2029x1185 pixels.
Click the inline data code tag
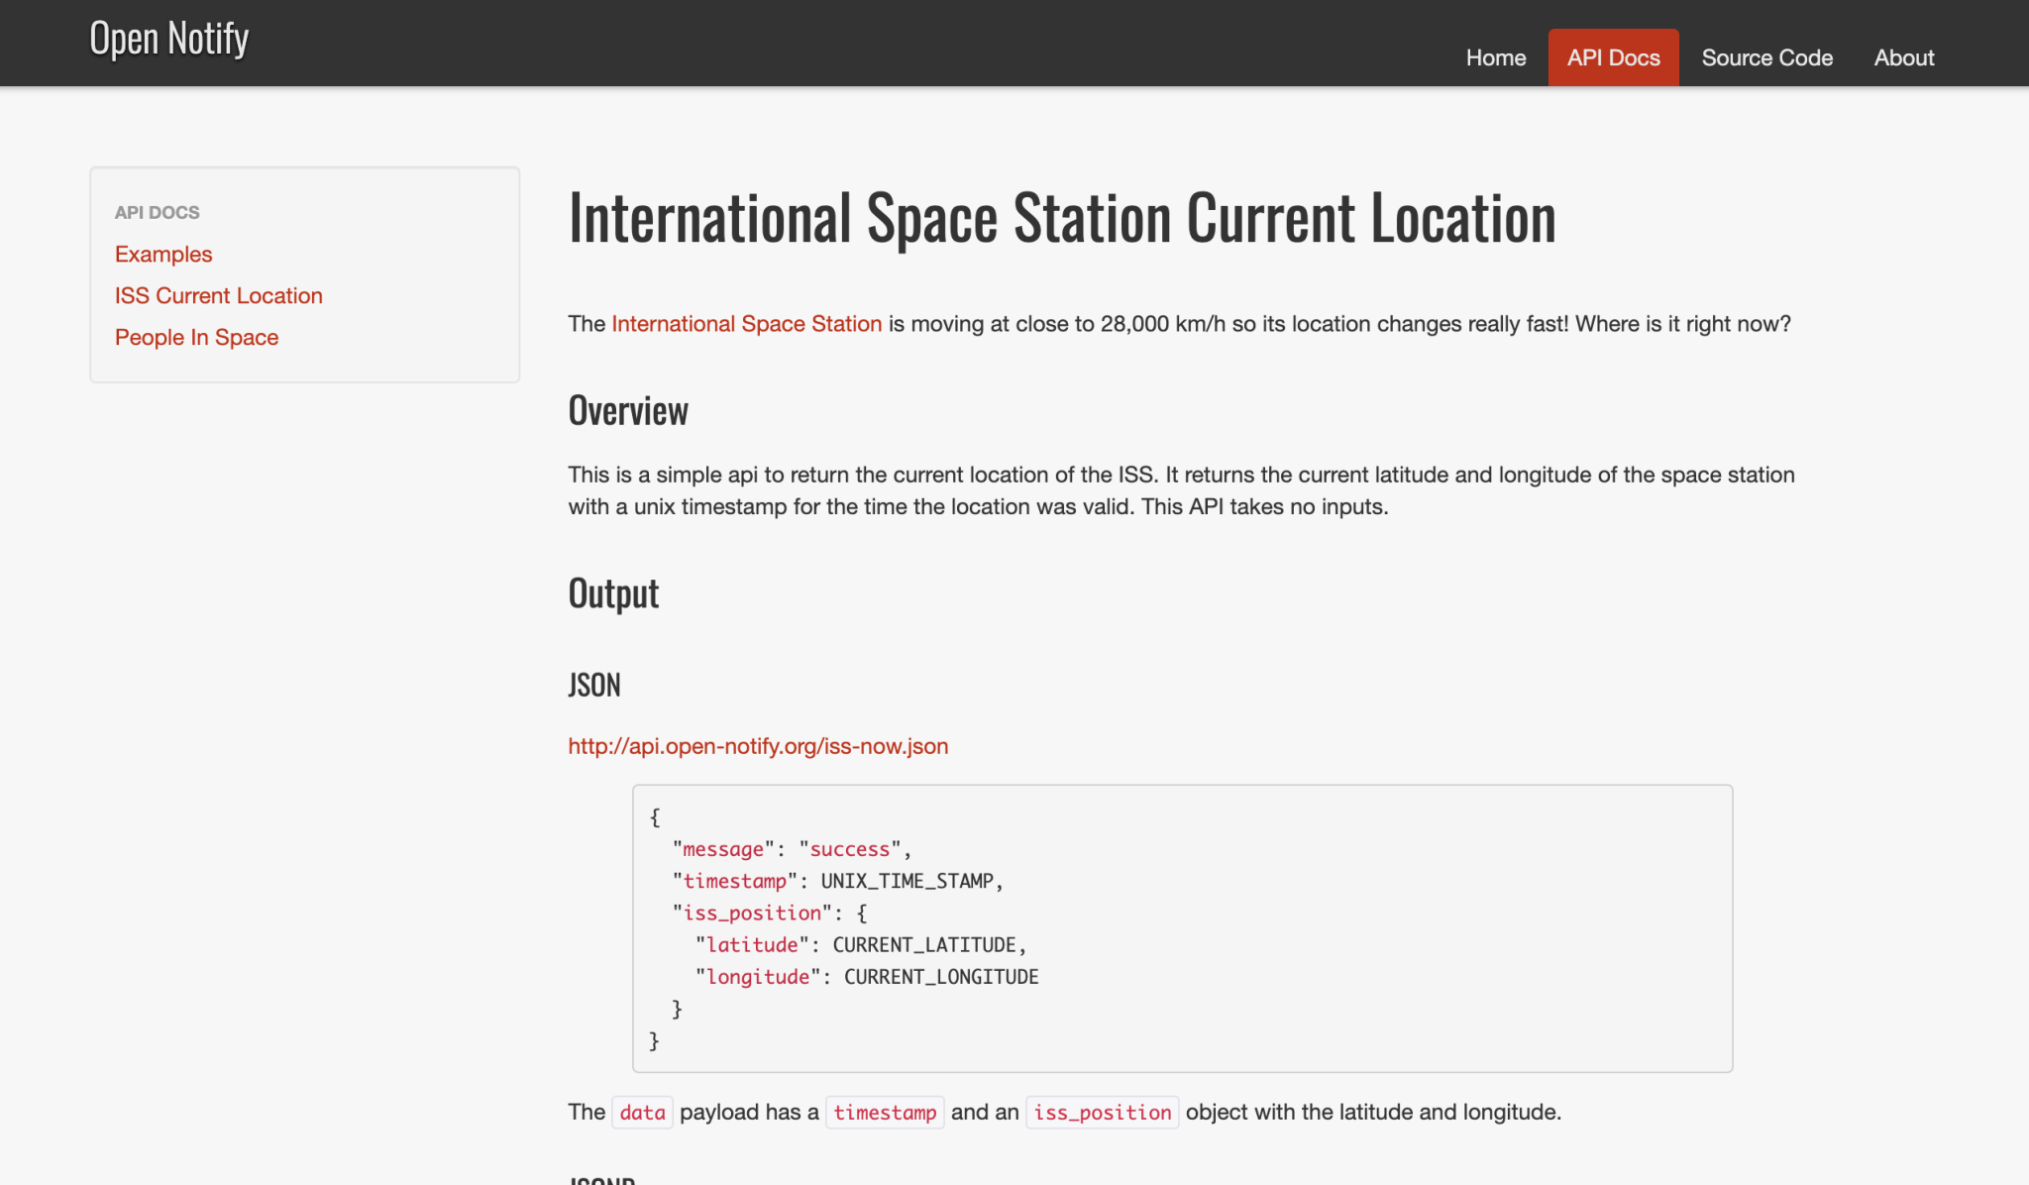tap(642, 1113)
